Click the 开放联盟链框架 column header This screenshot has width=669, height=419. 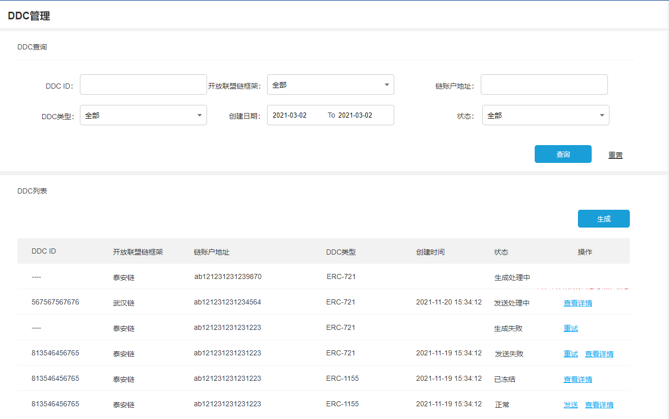point(138,252)
